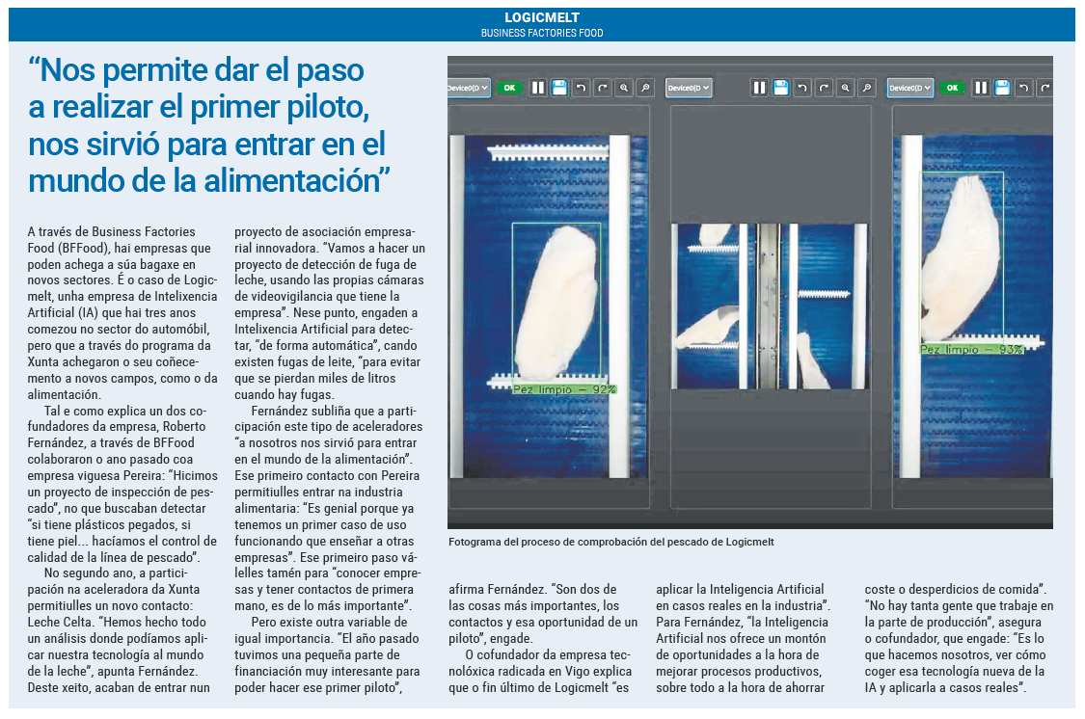Click the "BUSINESS FACTORIES FOOD" subtitle
Viewport: 1085px width, 719px height.
(542, 33)
